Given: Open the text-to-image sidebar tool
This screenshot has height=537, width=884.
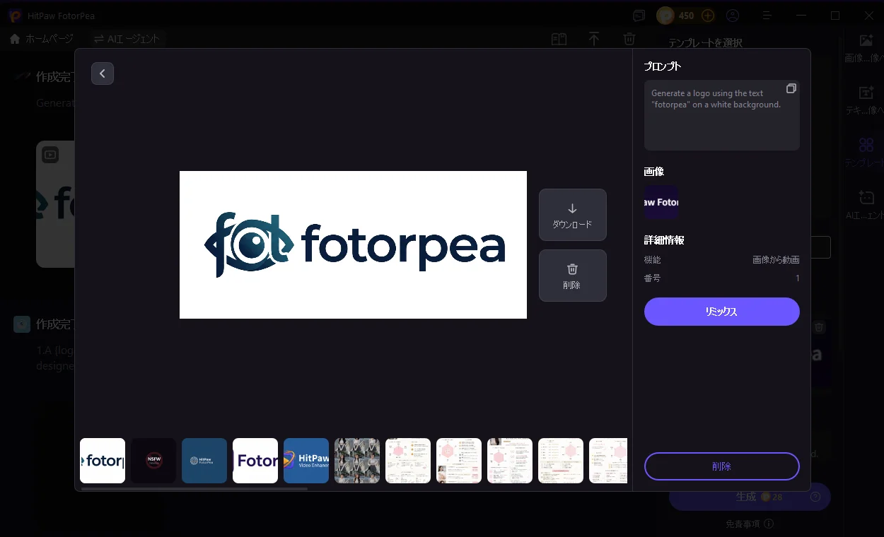Looking at the screenshot, I should pyautogui.click(x=865, y=100).
